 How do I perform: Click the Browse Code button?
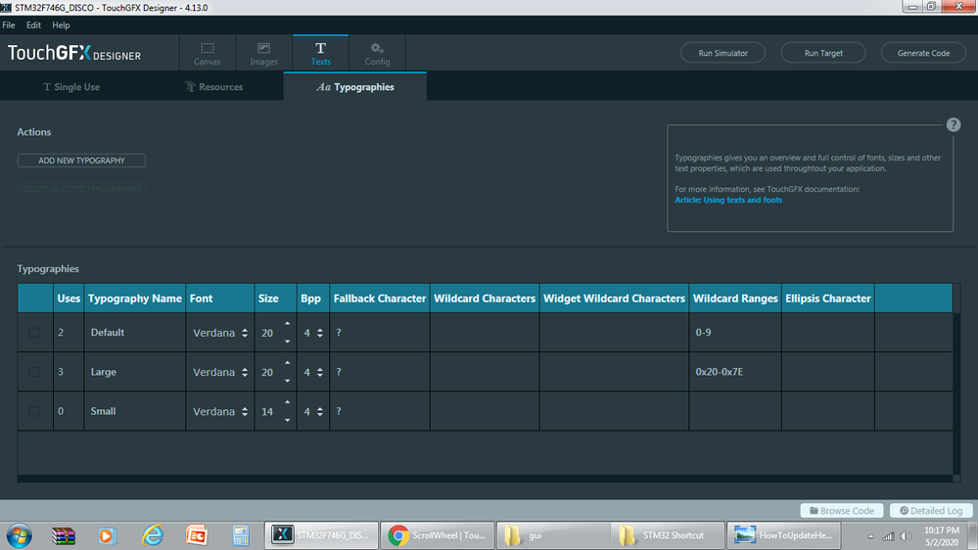841,511
